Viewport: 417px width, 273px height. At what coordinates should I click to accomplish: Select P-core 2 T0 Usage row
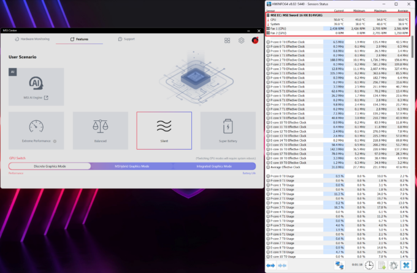coord(338,194)
